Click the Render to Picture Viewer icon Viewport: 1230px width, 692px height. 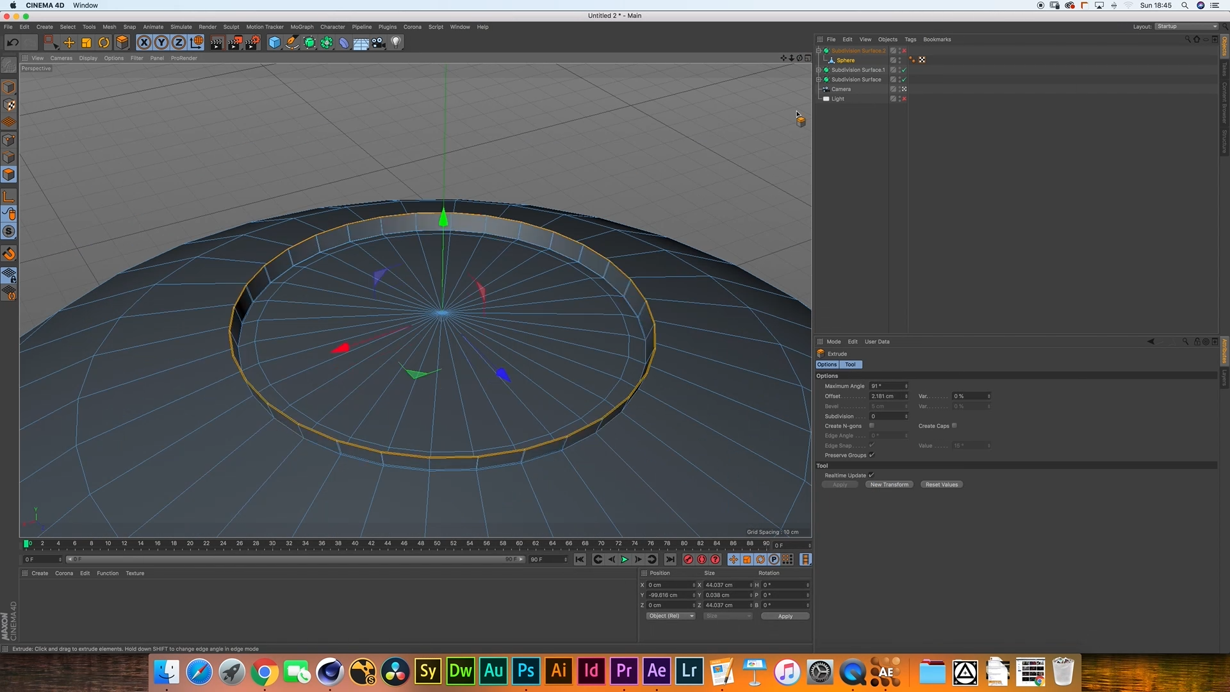pyautogui.click(x=234, y=43)
